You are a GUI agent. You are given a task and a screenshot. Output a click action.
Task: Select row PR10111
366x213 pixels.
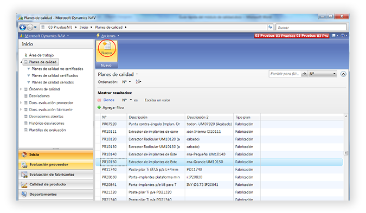219,132
